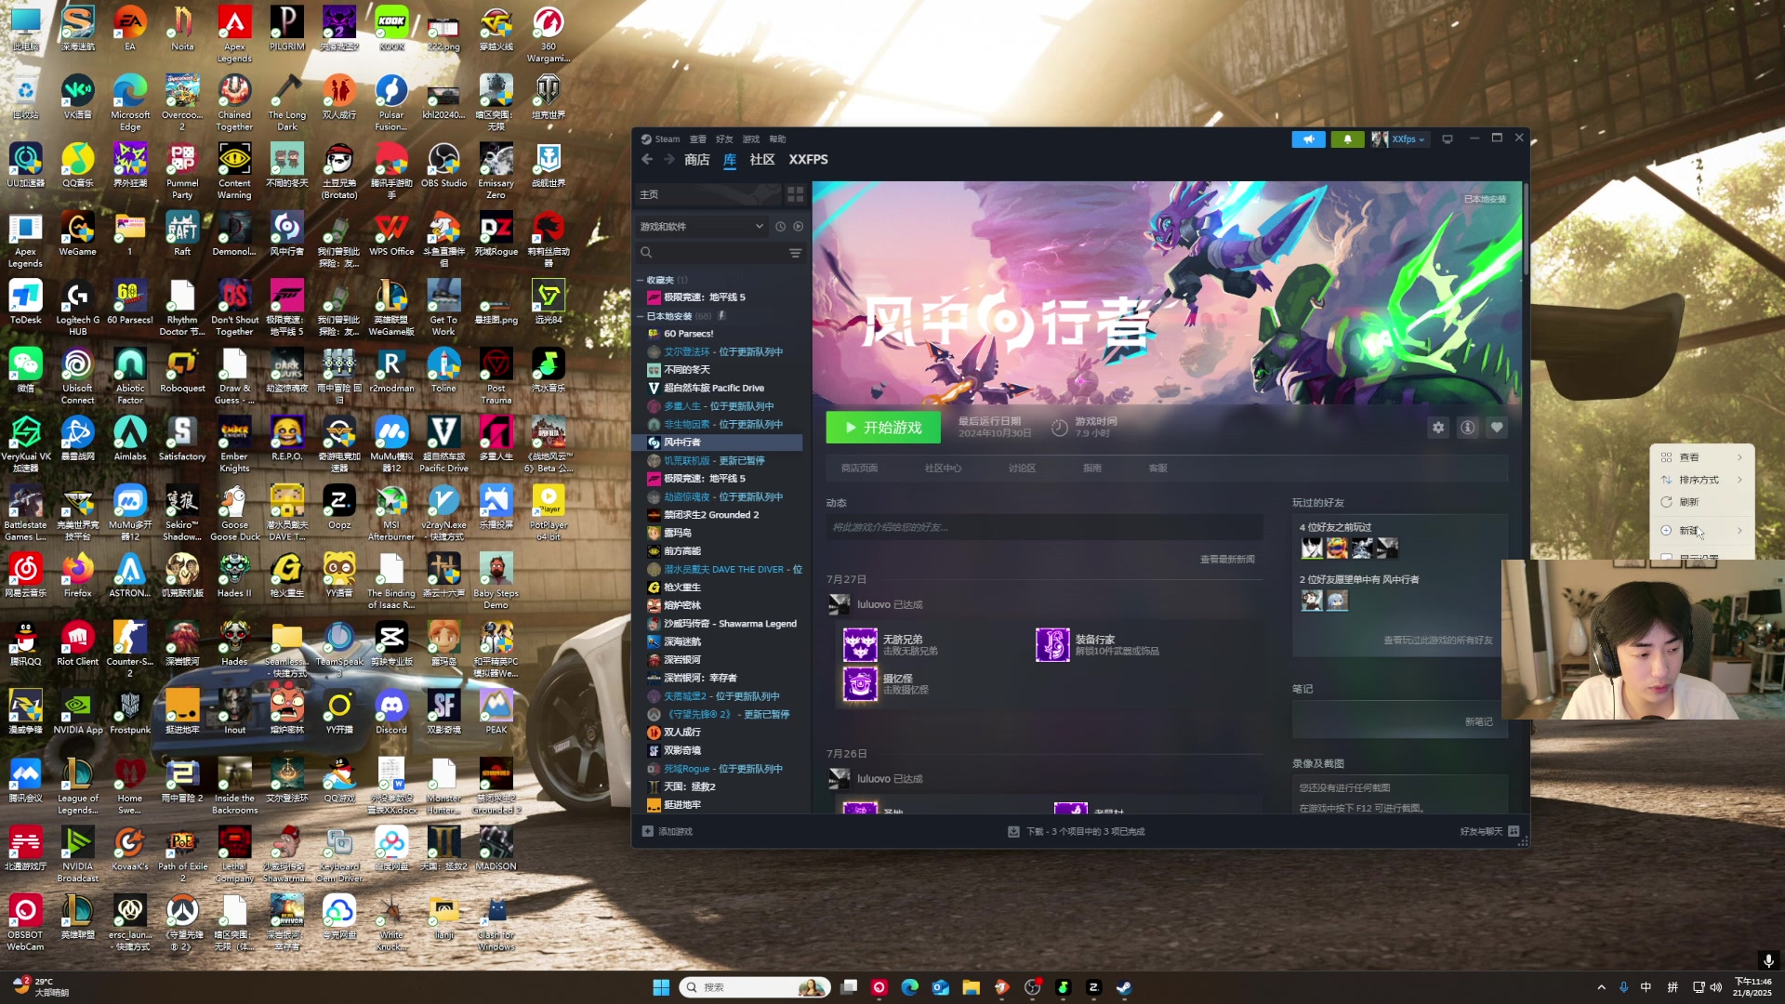Select 60 Parsecs! in library list

tap(688, 334)
